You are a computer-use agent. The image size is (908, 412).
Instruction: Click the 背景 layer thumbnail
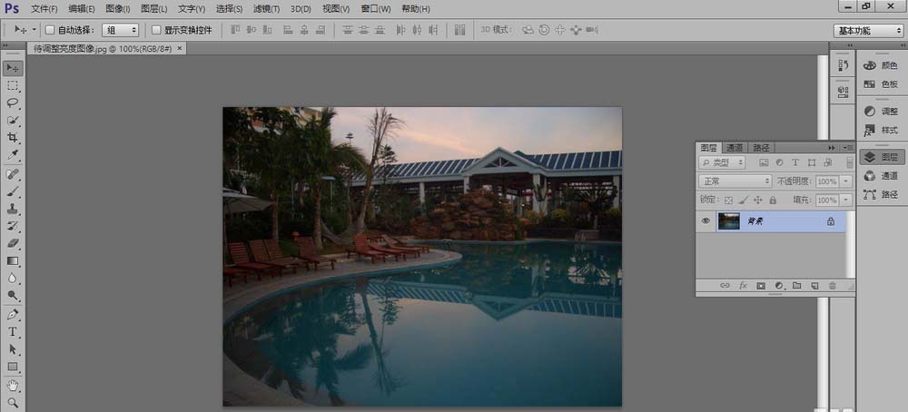pos(729,221)
